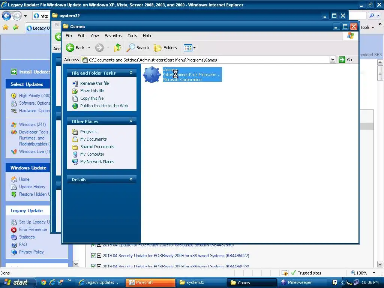384x288 pixels.
Task: Click the taskbar clock showing 10:06 PM
Action: pos(370,282)
